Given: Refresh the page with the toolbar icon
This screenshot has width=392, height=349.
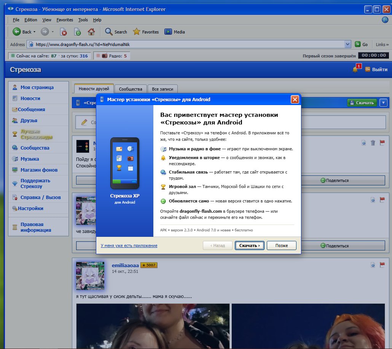Looking at the screenshot, I should (78, 32).
